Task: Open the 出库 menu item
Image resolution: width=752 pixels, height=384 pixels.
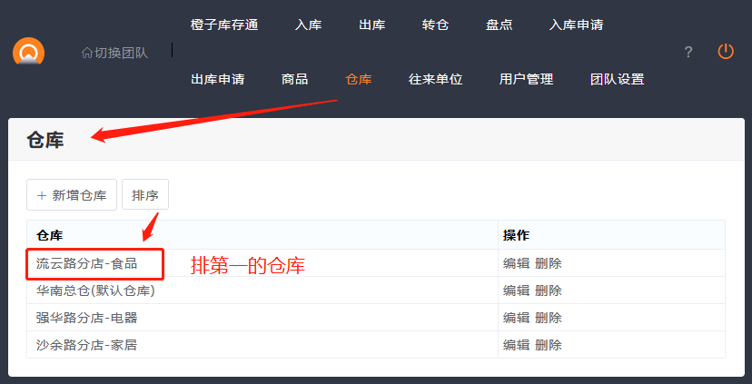Action: tap(372, 25)
